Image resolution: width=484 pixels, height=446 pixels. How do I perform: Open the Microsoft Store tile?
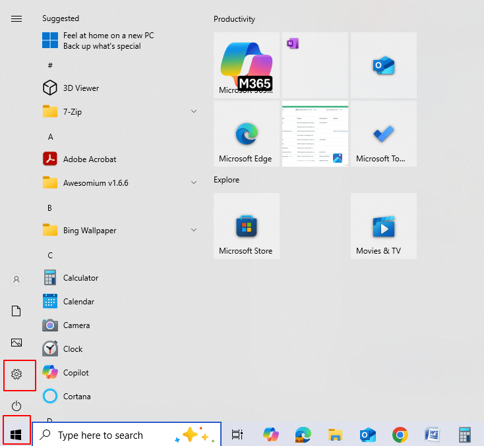247,226
